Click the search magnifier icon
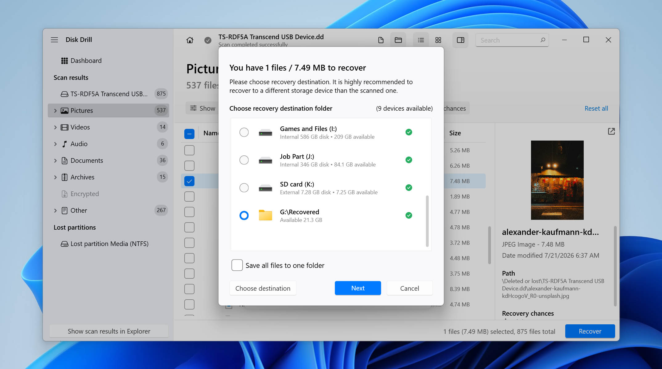Viewport: 662px width, 369px height. [543, 40]
